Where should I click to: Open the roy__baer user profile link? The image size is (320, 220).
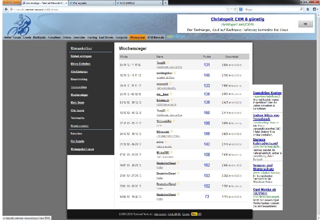click(162, 94)
